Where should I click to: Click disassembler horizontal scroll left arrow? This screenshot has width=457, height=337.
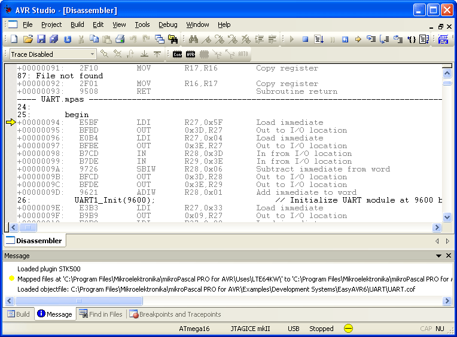point(14,227)
